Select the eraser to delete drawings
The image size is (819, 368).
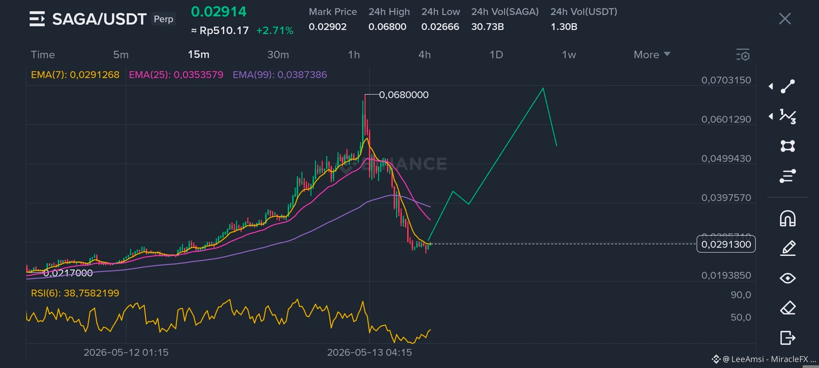tap(788, 308)
